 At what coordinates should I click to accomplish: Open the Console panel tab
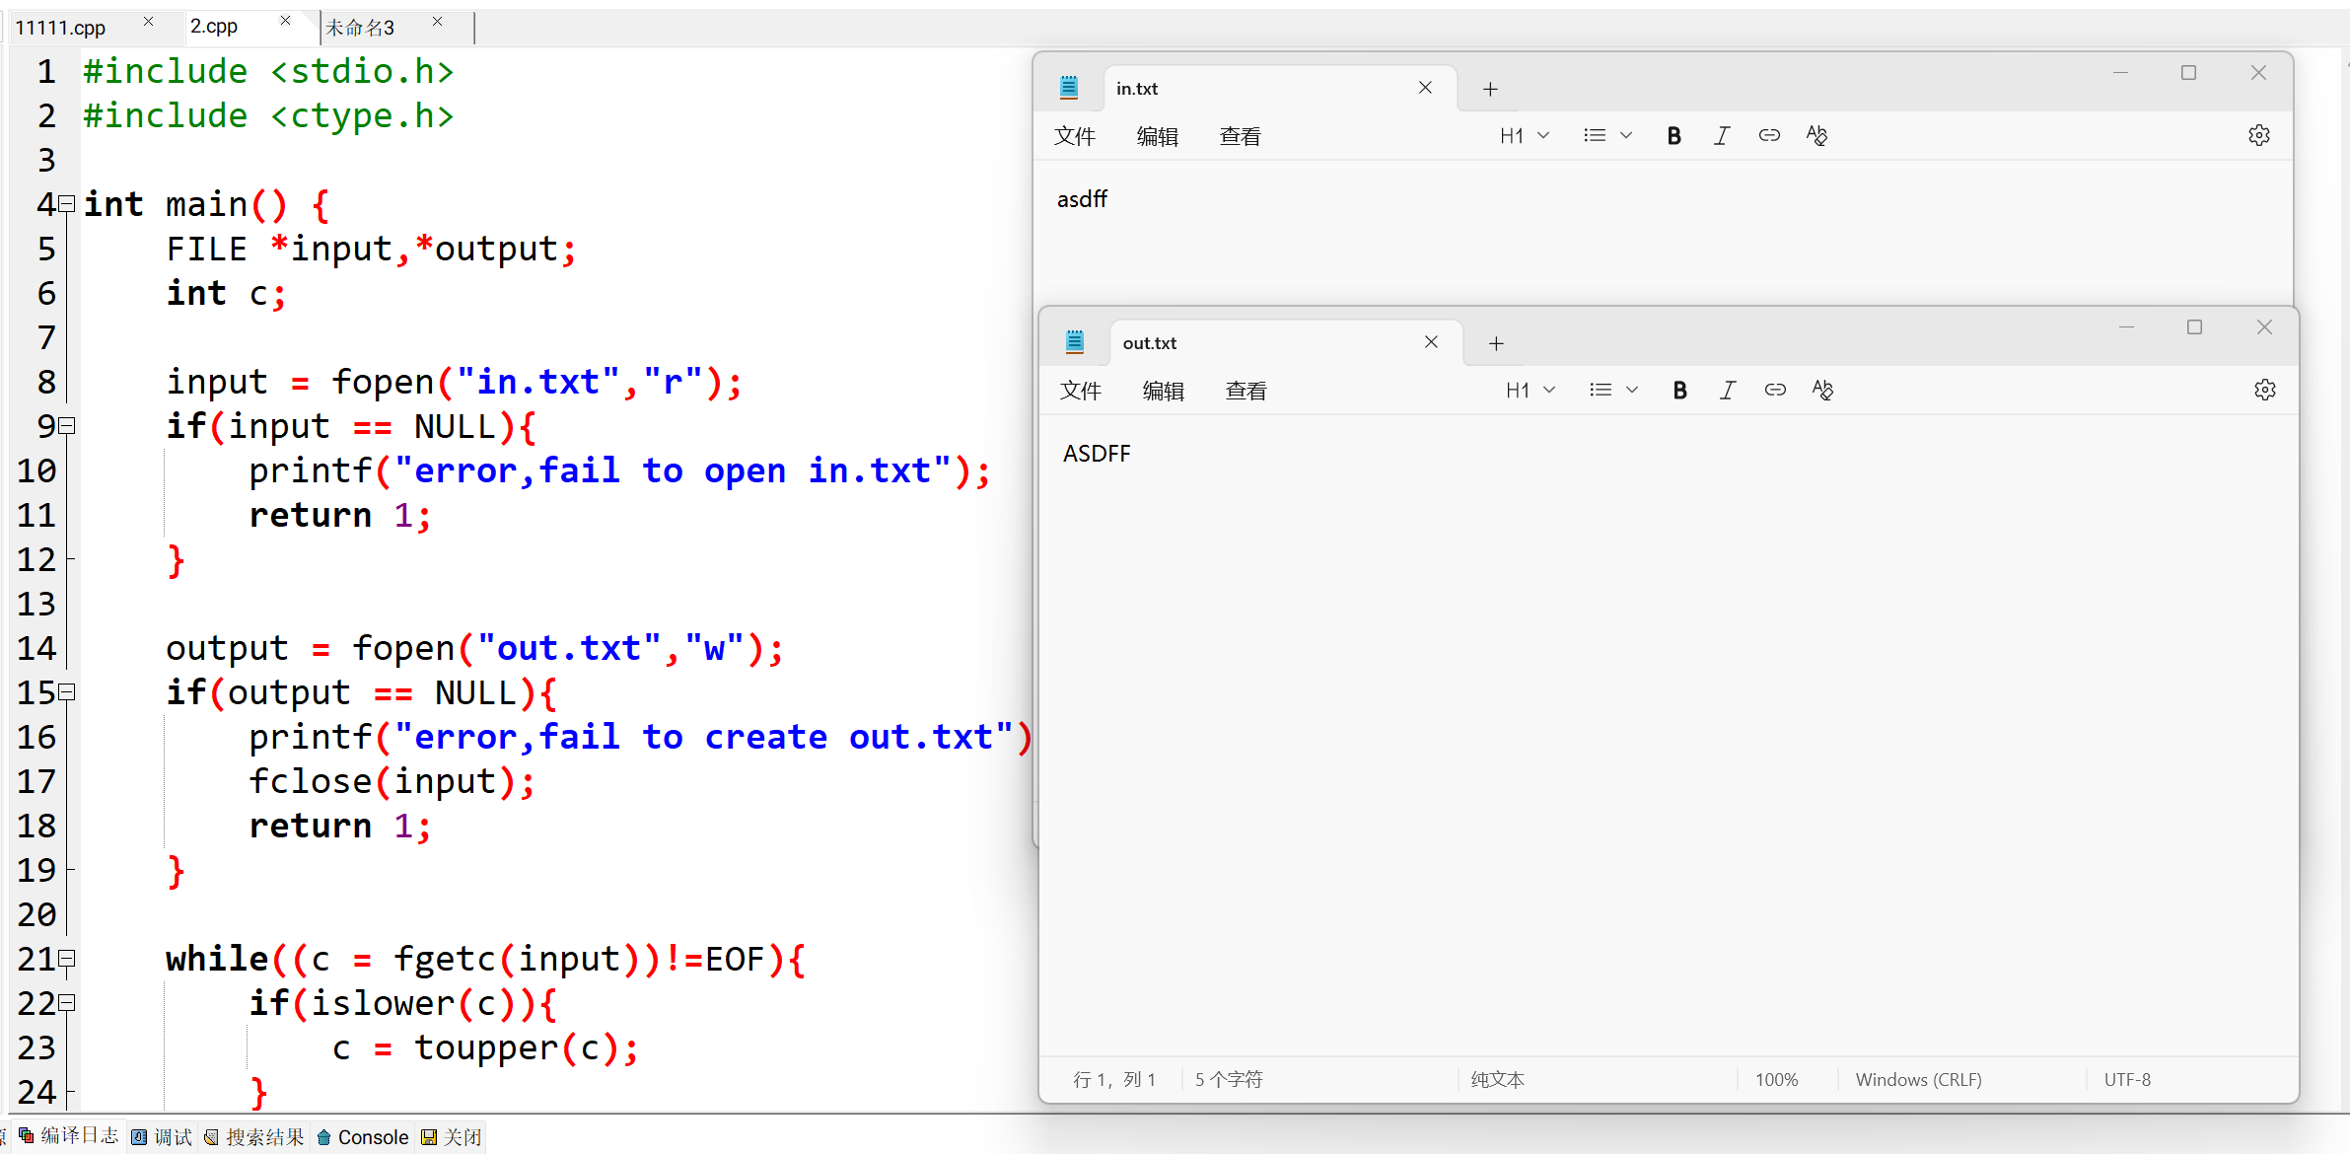click(363, 1137)
